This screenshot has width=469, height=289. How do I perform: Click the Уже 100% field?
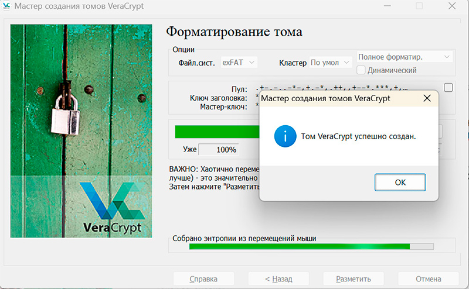219,149
